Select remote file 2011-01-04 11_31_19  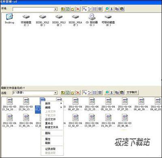pyautogui.click(x=9, y=121)
